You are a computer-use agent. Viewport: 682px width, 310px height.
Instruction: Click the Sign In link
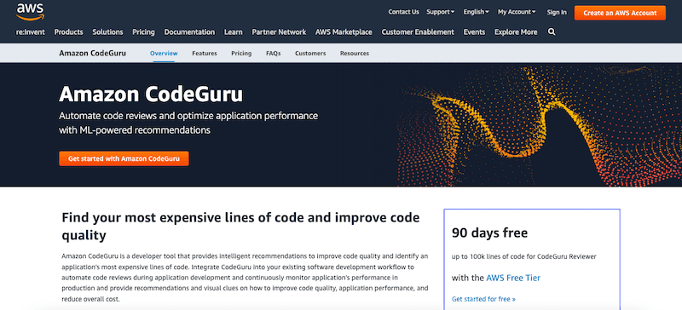coord(557,12)
